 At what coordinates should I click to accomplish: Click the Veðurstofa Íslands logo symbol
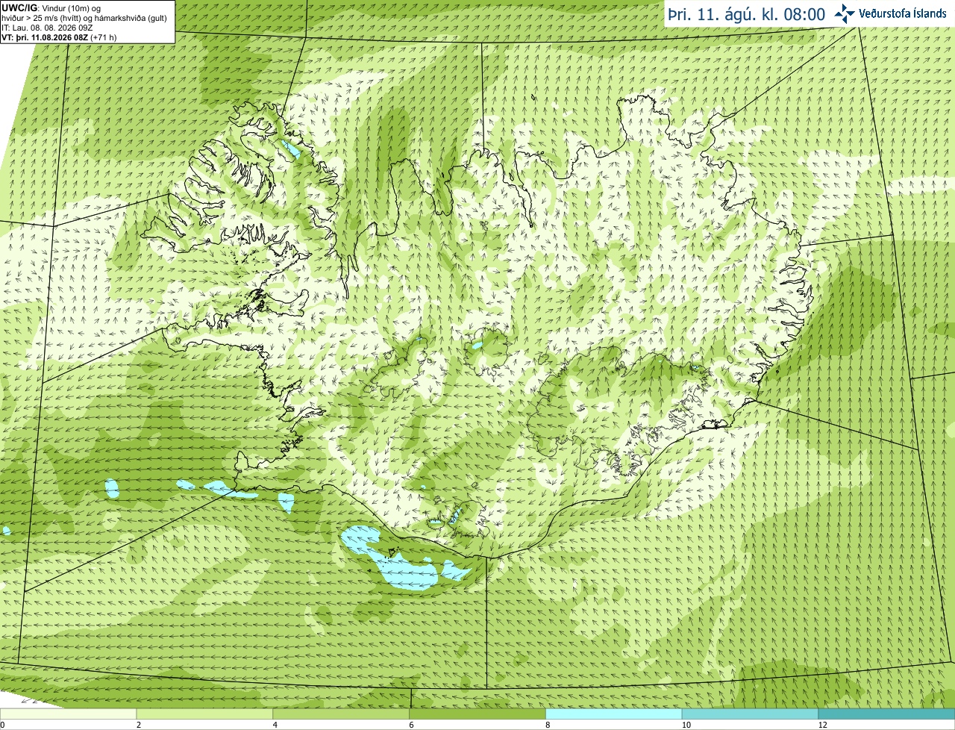tap(845, 13)
